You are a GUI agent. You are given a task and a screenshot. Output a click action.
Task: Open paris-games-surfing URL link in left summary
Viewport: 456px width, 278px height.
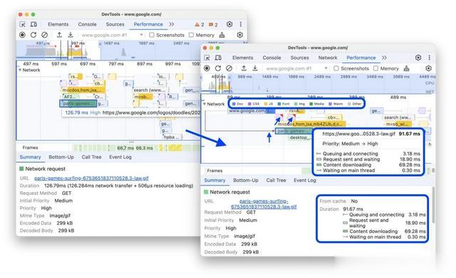pyautogui.click(x=91, y=178)
